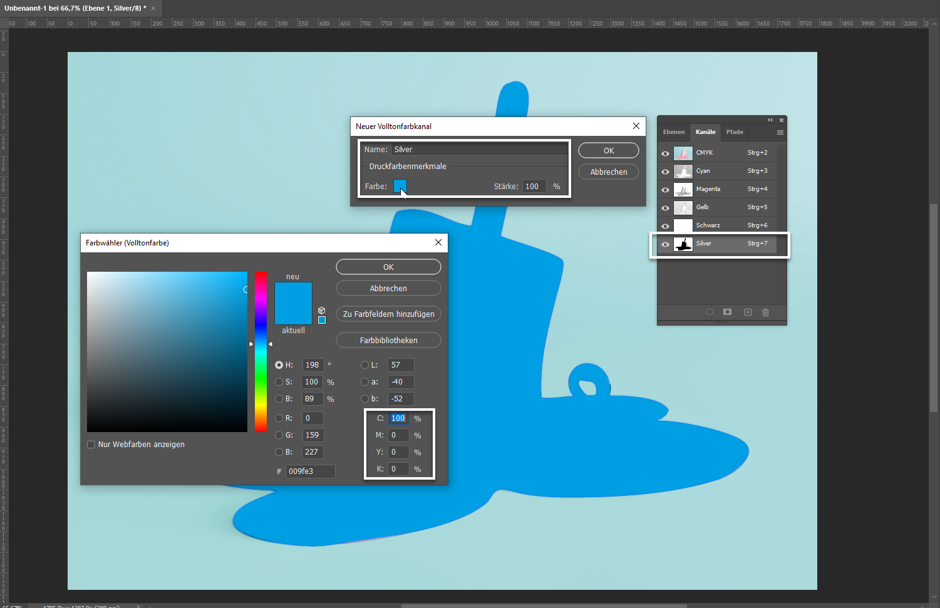940x608 pixels.
Task: Select the Cyan channel row
Action: 718,171
